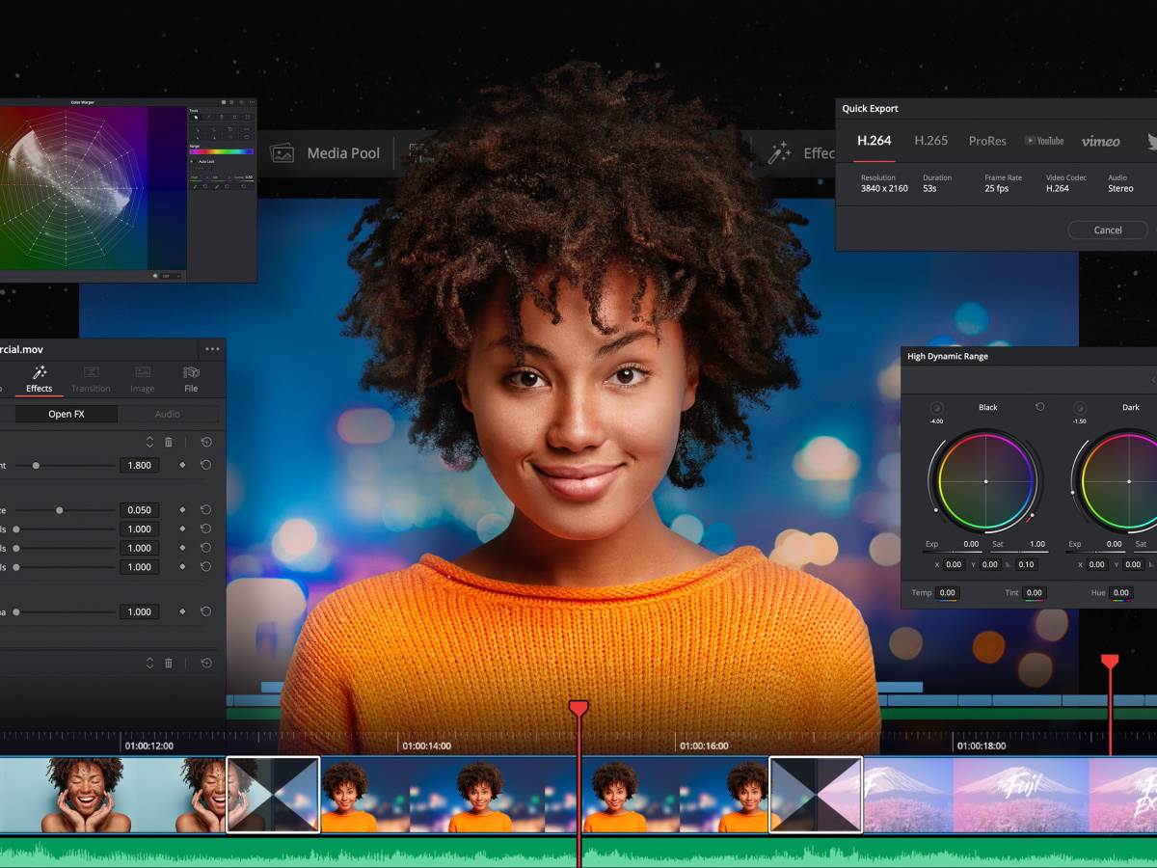Click the Vimeo export icon in Quick Export
The width and height of the screenshot is (1157, 868).
1101,141
